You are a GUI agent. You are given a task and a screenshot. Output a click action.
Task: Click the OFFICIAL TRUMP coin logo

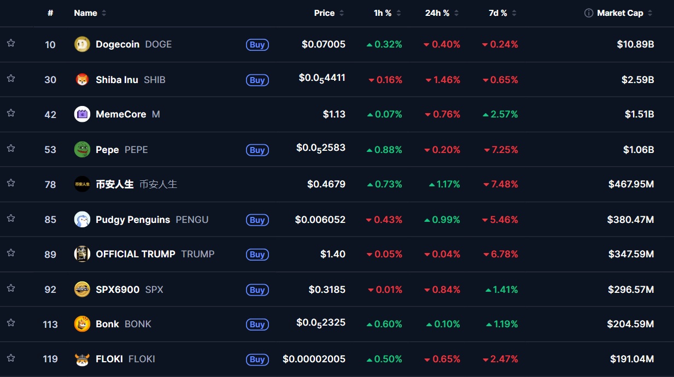[x=82, y=254]
